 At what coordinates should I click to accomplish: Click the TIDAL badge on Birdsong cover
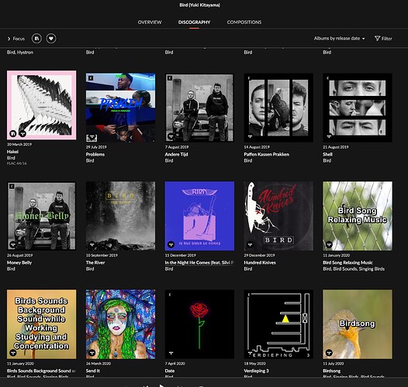pyautogui.click(x=329, y=353)
